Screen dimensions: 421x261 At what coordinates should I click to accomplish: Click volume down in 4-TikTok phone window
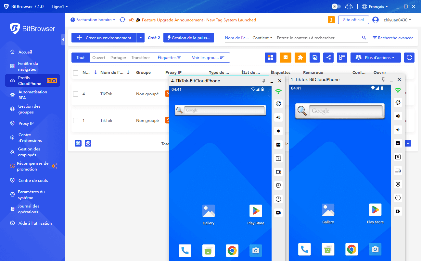(x=278, y=131)
